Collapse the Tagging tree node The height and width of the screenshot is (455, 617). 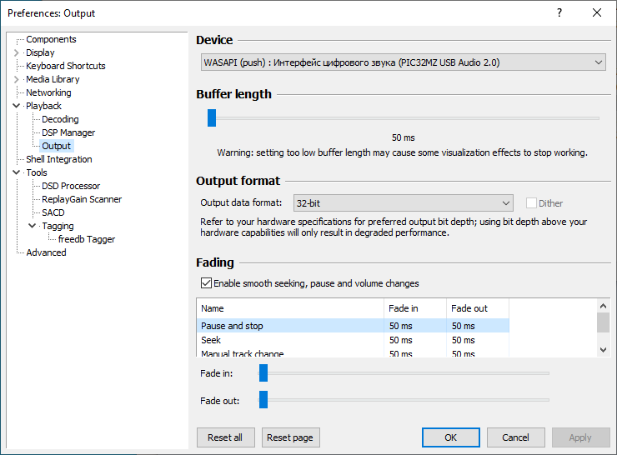[33, 226]
